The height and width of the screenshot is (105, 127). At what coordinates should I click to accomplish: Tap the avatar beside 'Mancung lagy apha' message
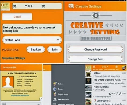click(x=89, y=95)
